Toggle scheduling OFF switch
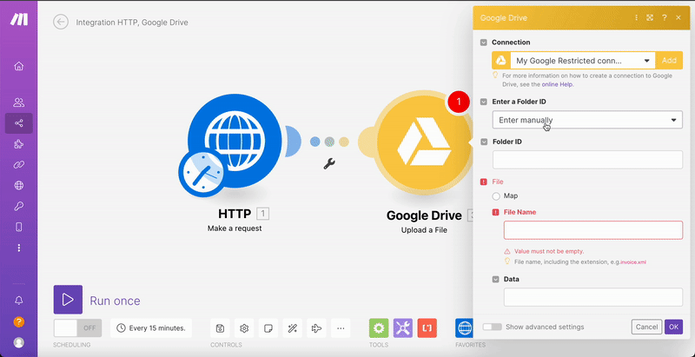This screenshot has height=357, width=695. 77,328
